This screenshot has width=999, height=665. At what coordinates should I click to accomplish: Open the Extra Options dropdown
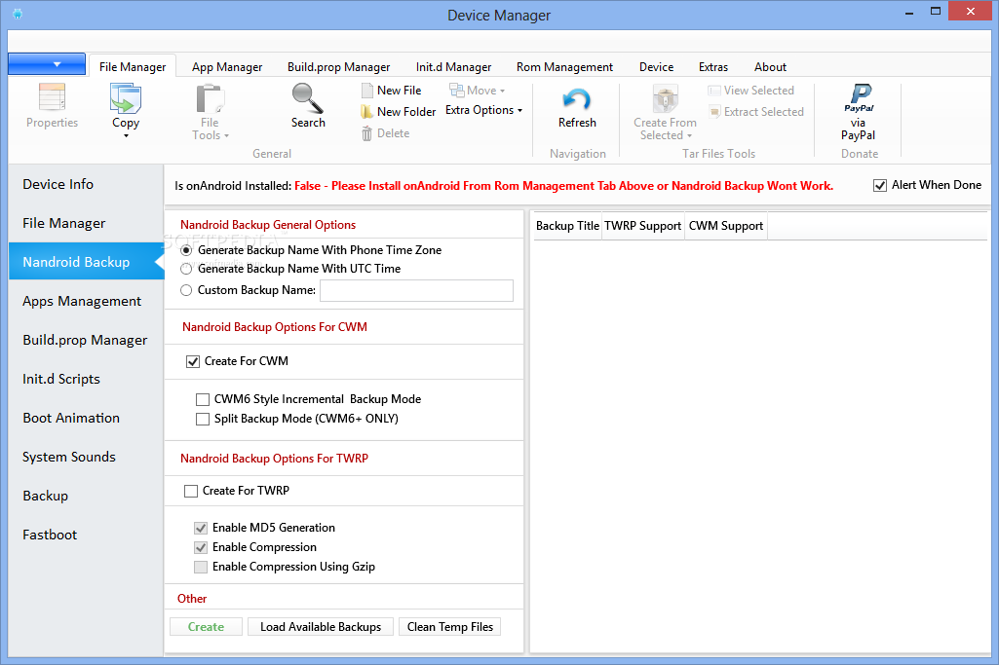coord(483,110)
